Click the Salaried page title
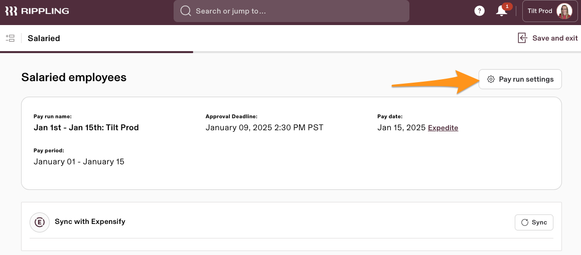The height and width of the screenshot is (255, 581). (44, 38)
